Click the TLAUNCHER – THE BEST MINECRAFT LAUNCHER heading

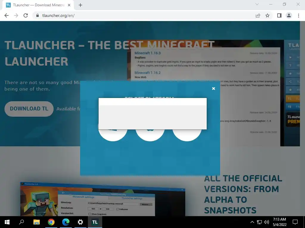click(109, 53)
